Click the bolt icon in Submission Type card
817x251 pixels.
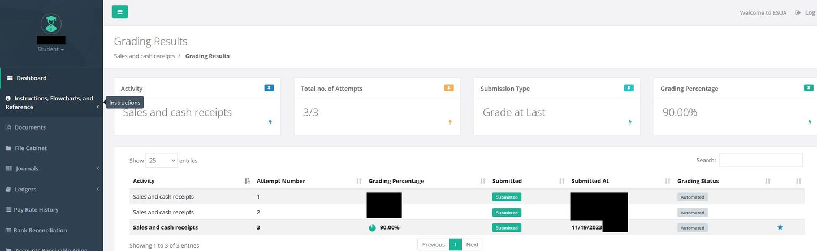(630, 122)
